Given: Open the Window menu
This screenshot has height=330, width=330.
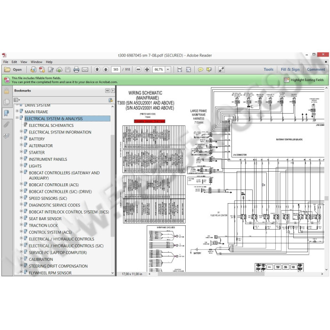Looking at the screenshot, I should click(x=36, y=62).
